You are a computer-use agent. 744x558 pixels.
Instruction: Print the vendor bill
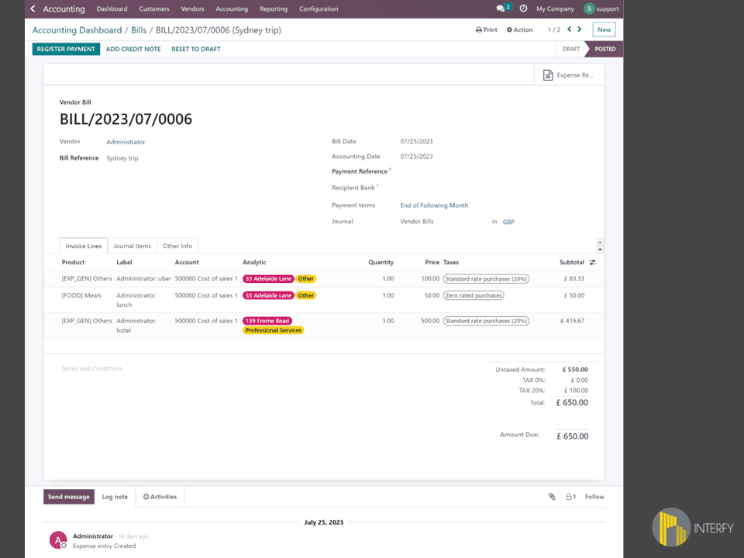[487, 29]
